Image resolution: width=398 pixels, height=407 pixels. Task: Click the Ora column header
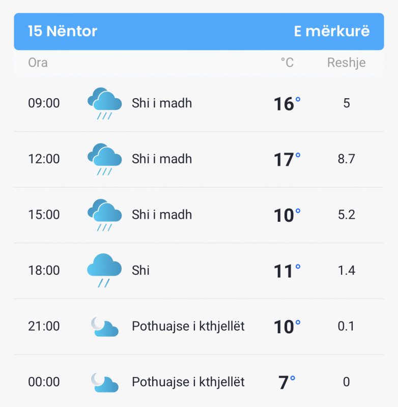38,63
